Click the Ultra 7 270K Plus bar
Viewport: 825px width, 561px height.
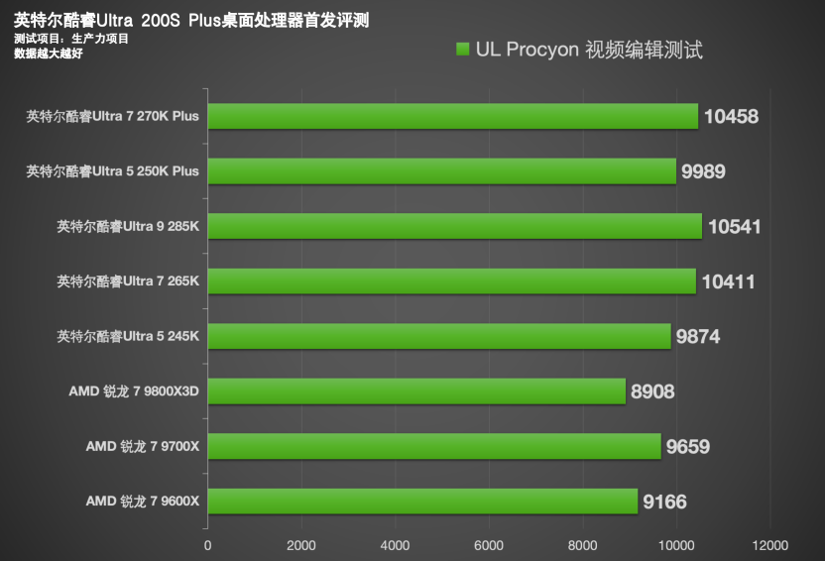pyautogui.click(x=452, y=117)
